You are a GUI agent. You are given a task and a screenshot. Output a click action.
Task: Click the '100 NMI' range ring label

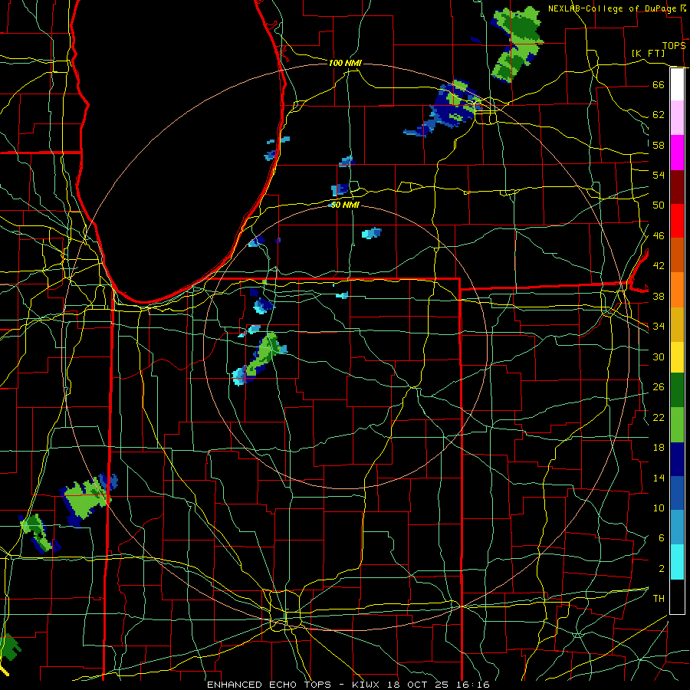click(345, 63)
